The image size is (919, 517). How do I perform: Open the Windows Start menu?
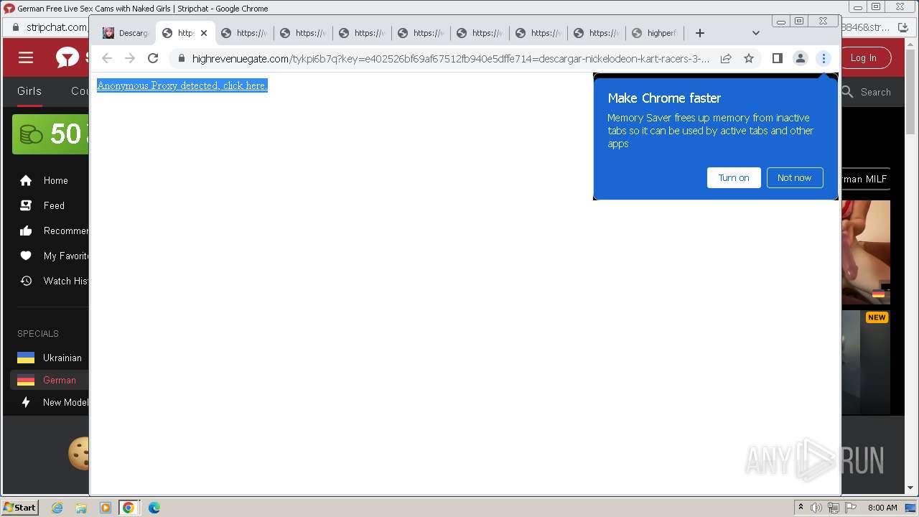19,508
